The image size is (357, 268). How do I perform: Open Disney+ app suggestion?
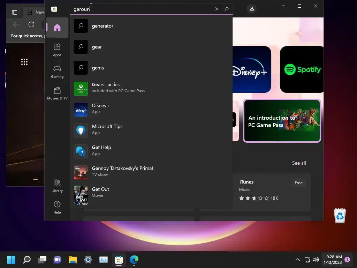pyautogui.click(x=151, y=109)
